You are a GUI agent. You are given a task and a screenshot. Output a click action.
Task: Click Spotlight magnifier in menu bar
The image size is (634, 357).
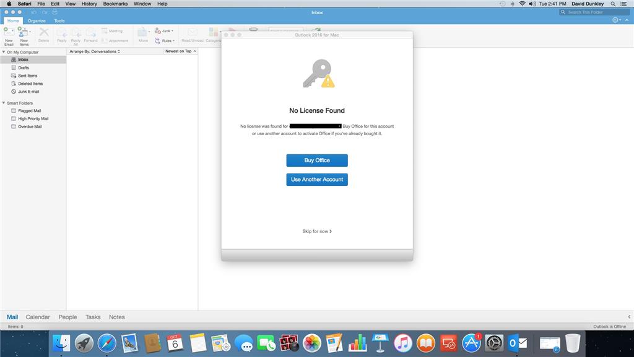613,4
